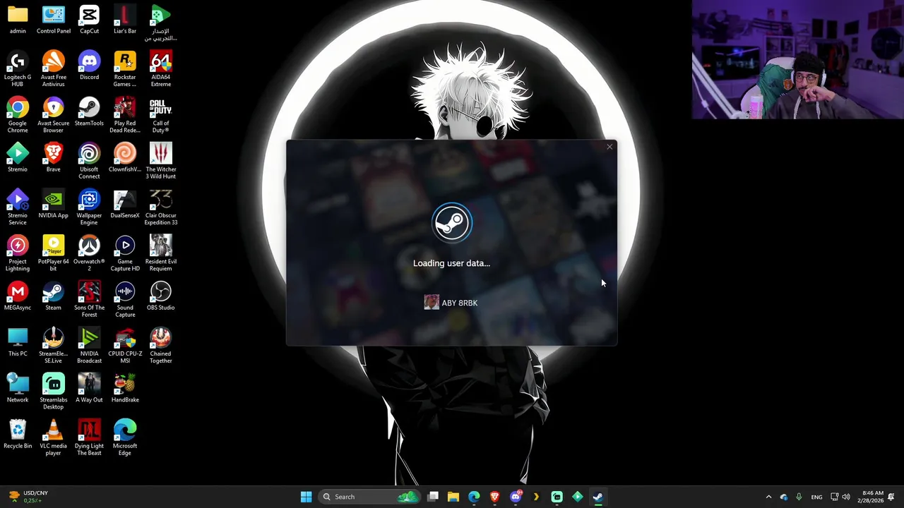Open the Wallpaper Engine desktop shortcut

coord(89,207)
